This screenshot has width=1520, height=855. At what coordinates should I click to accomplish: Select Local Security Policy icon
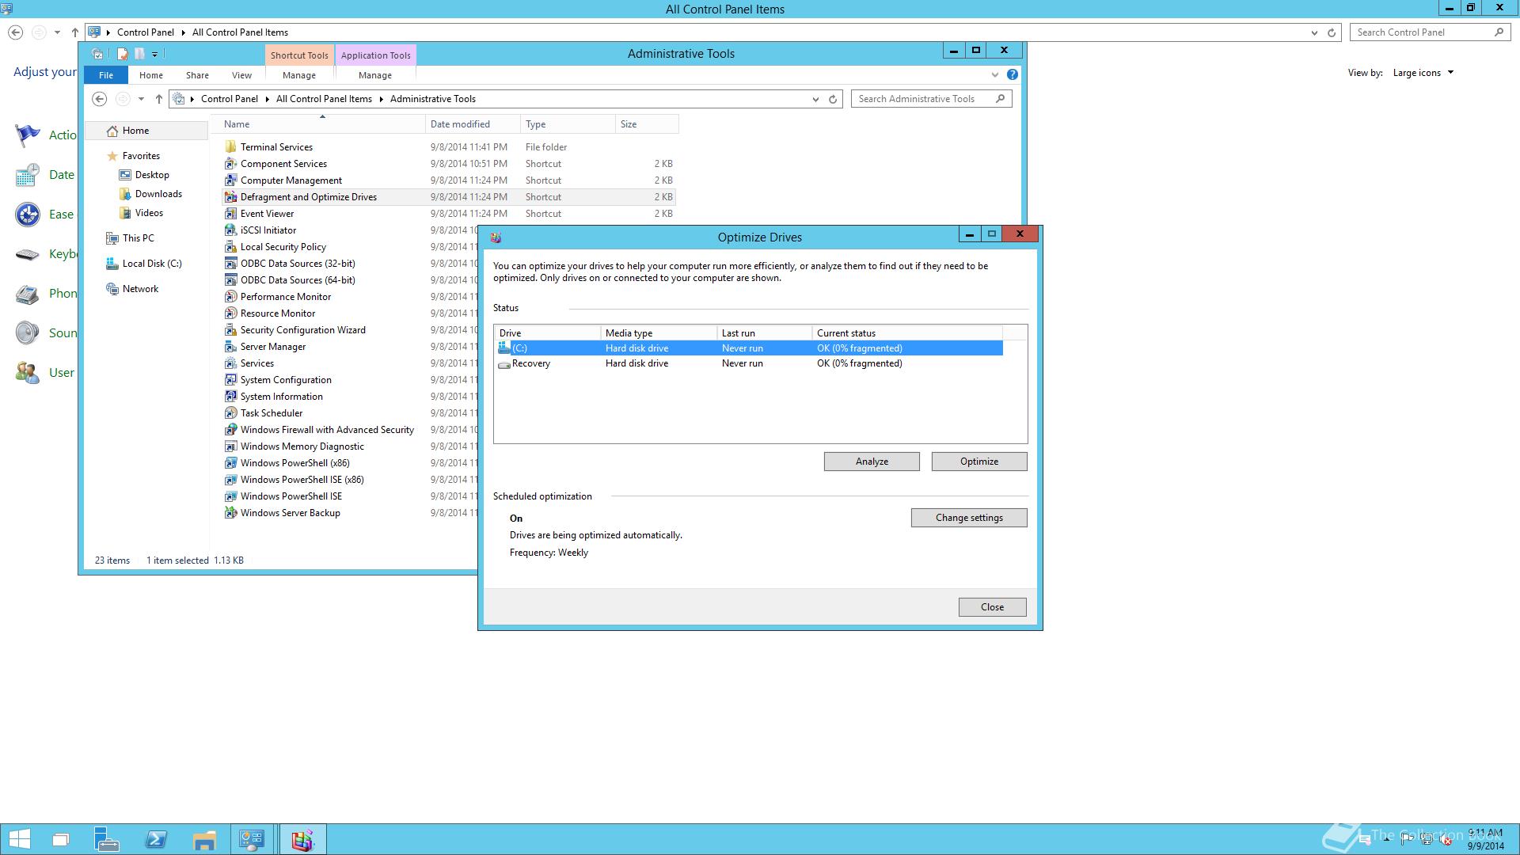230,247
